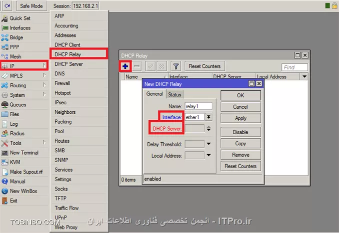
Task: Open the filter funnel in DHCP Relay toolbar
Action: click(176, 66)
